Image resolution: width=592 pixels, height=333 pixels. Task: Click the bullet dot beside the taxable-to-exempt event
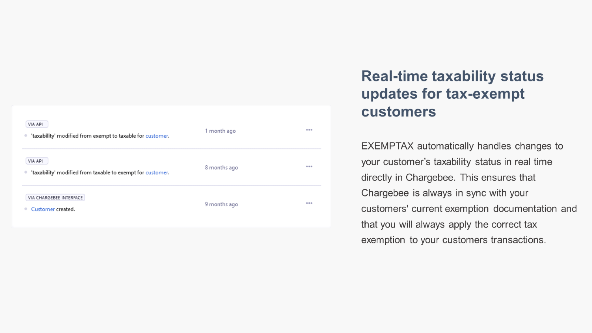pyautogui.click(x=26, y=172)
